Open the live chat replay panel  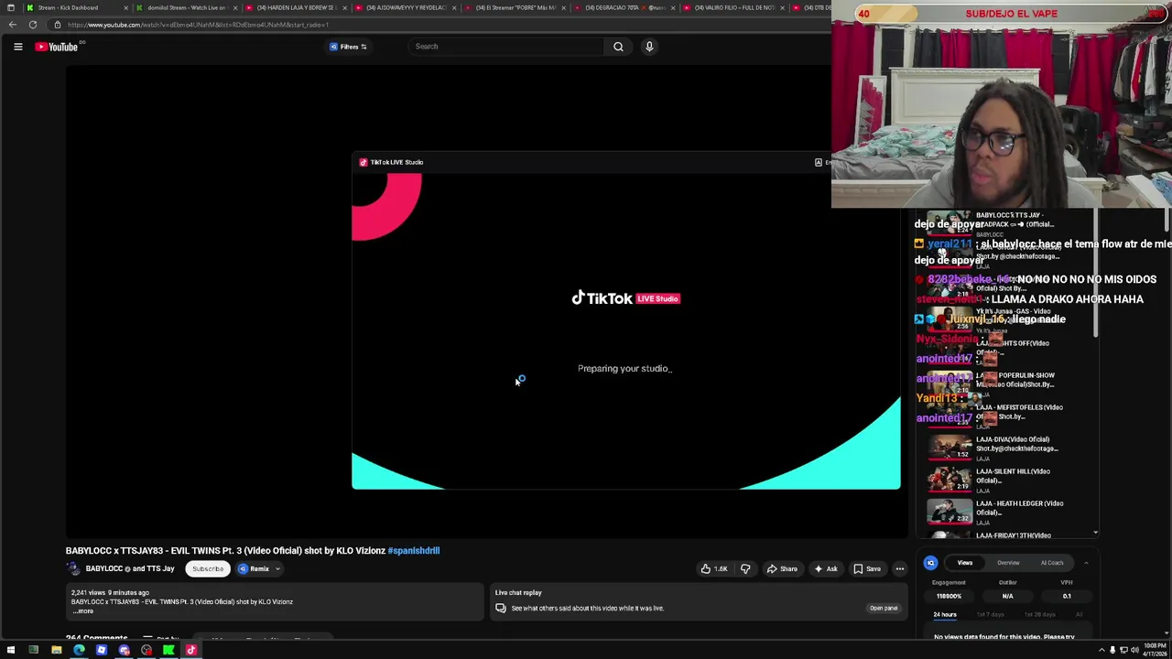click(x=883, y=609)
